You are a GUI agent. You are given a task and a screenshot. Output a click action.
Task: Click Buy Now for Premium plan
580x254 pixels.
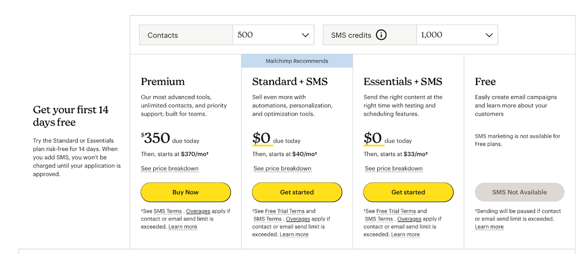tap(186, 192)
